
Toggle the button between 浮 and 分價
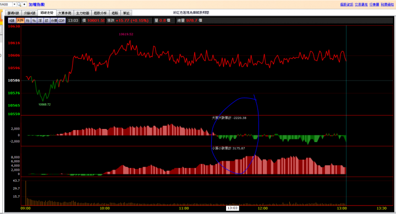tap(47, 21)
